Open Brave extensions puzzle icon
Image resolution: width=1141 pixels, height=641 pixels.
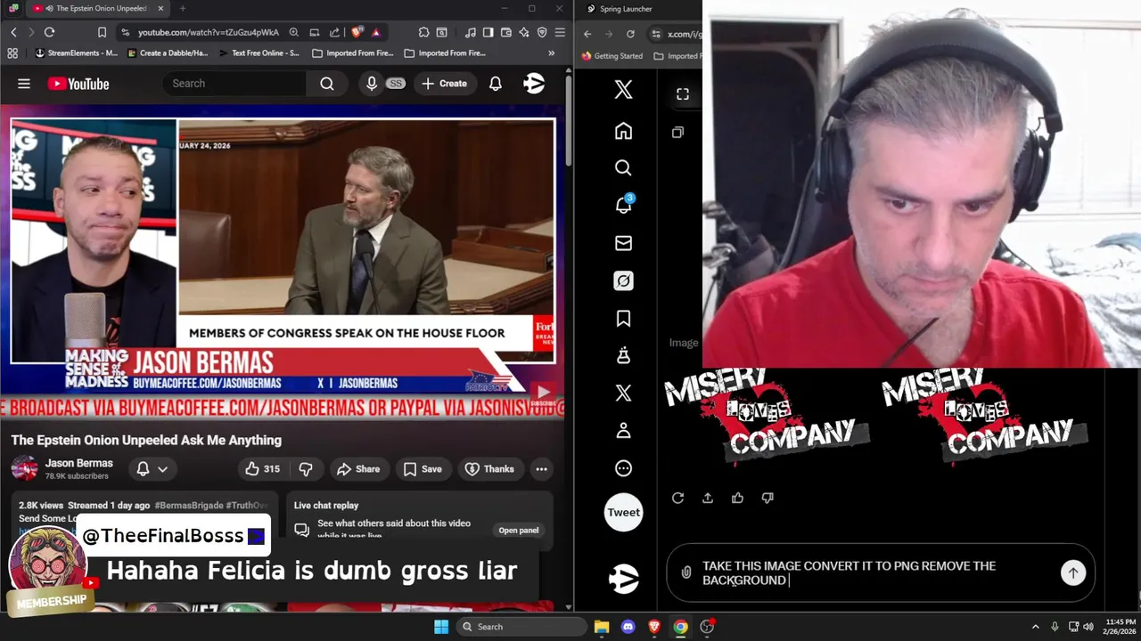423,33
